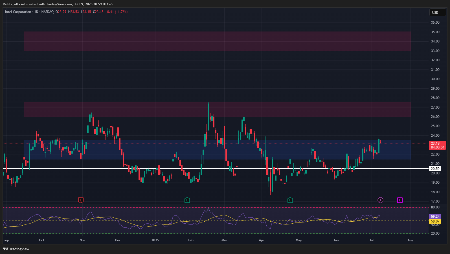This screenshot has width=450, height=254.
Task: Click the 24.00 price scale label
Action: pos(435,136)
